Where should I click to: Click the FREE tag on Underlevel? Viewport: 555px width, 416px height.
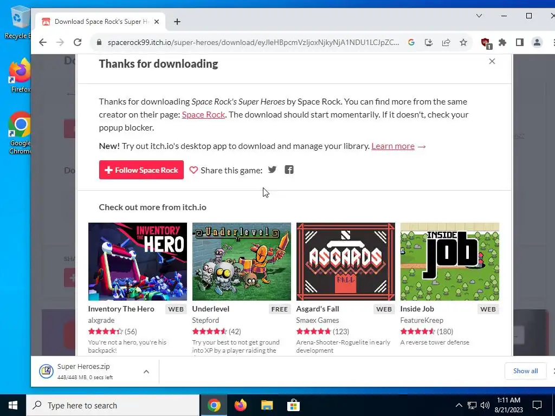(279, 309)
